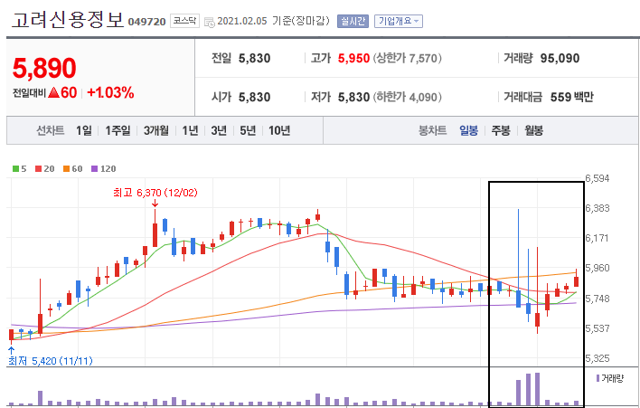Click the red up-triangle beside 60
640x408 pixels.
point(54,92)
